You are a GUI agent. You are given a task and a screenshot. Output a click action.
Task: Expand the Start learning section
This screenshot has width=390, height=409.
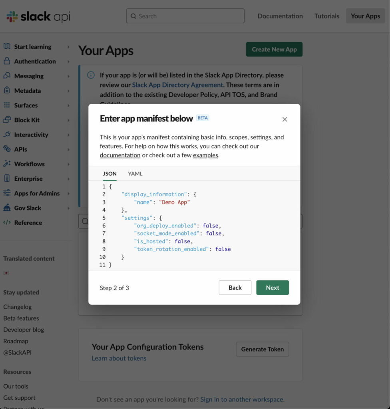click(68, 47)
